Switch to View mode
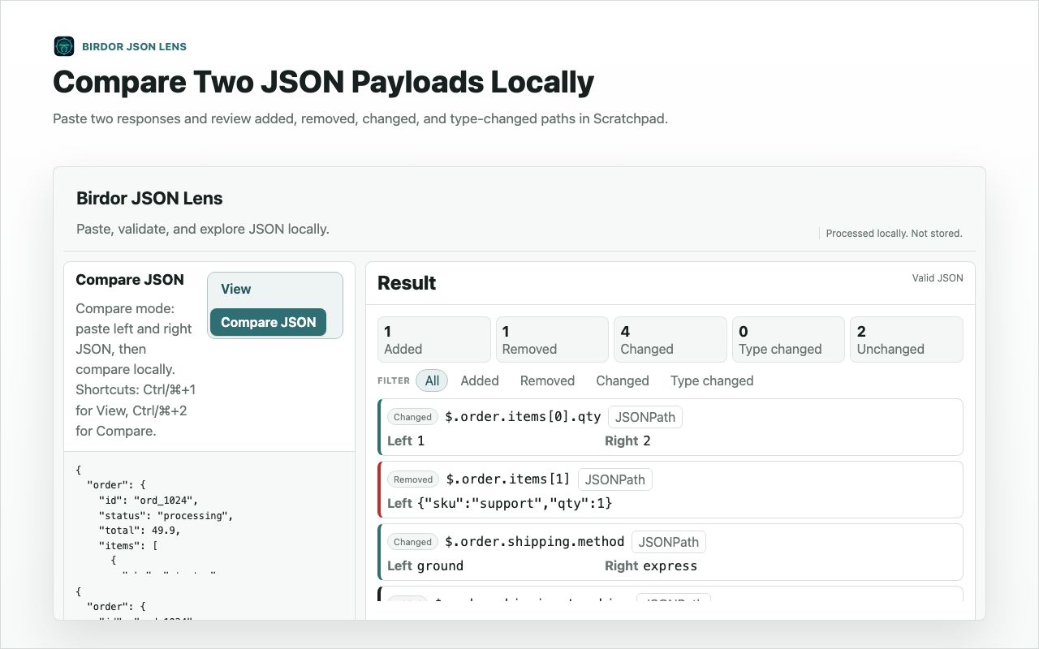The width and height of the screenshot is (1039, 649). pos(235,289)
